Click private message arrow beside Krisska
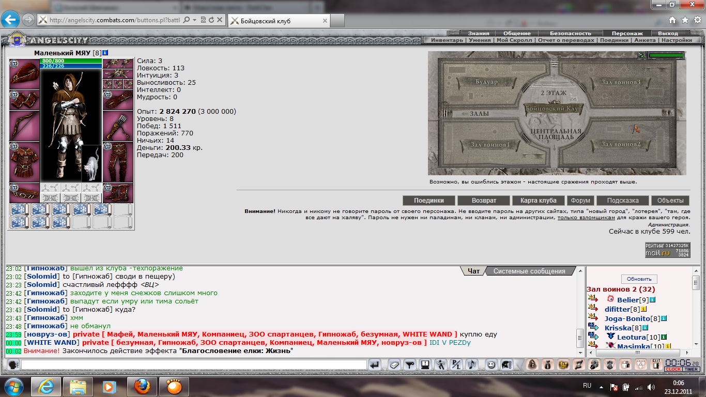The image size is (706, 397). (x=593, y=328)
